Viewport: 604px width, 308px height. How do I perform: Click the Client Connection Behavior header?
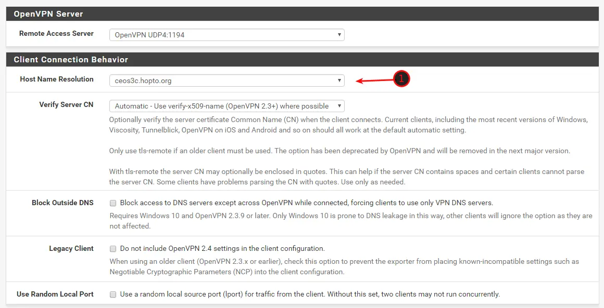301,60
